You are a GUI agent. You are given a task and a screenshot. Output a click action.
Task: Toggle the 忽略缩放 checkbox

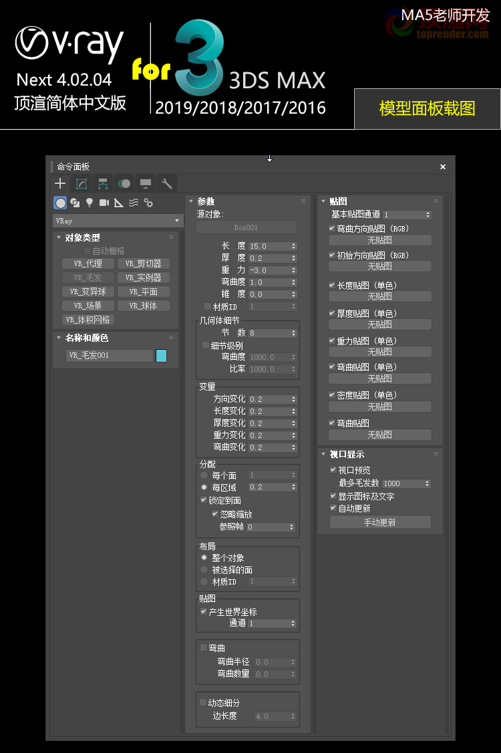[215, 514]
